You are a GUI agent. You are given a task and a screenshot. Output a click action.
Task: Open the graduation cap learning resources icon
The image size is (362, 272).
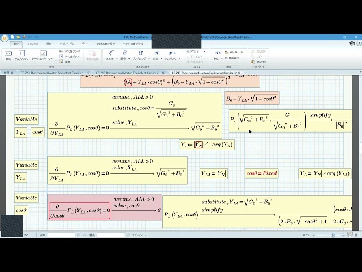(352, 44)
